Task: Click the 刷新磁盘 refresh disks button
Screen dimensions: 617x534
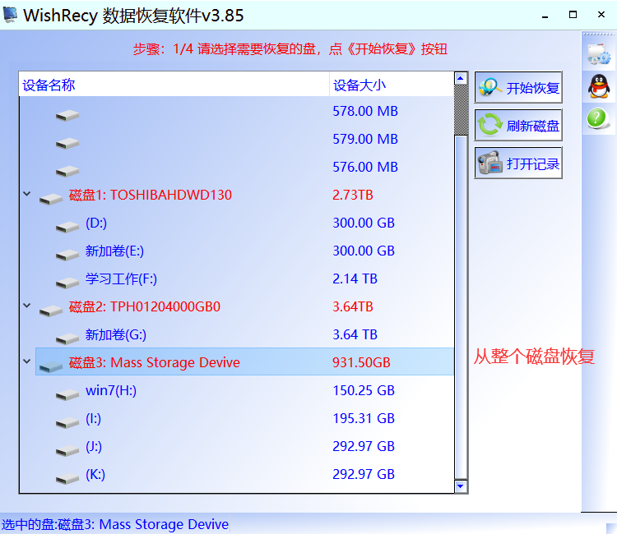Action: [x=518, y=126]
